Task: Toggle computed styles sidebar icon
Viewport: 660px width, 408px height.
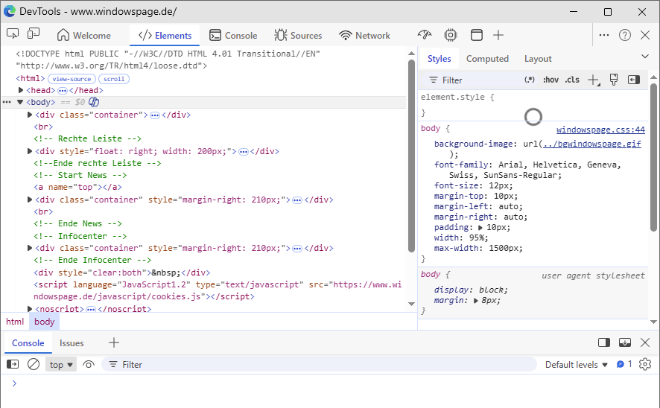Action: tap(633, 80)
